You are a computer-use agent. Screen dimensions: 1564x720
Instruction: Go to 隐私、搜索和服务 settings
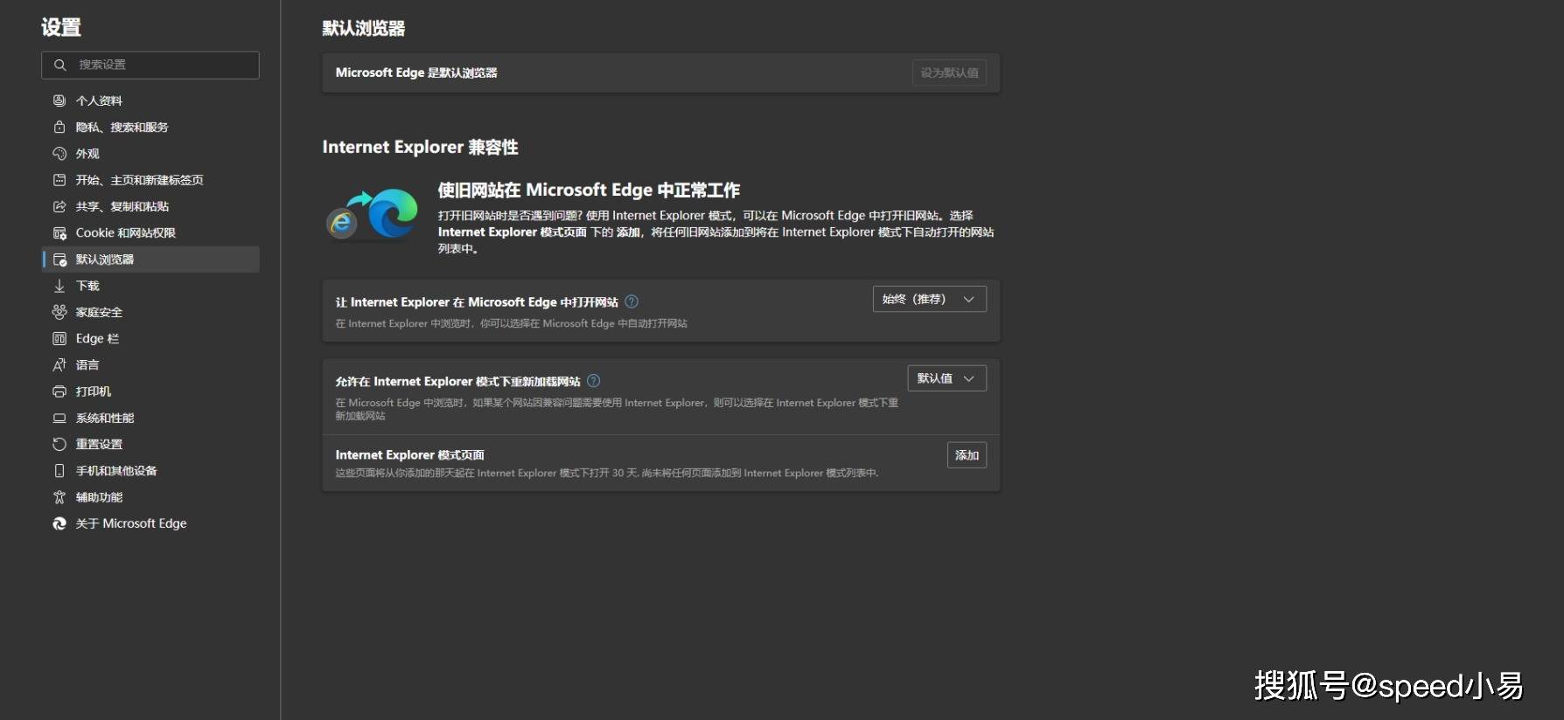[x=150, y=127]
